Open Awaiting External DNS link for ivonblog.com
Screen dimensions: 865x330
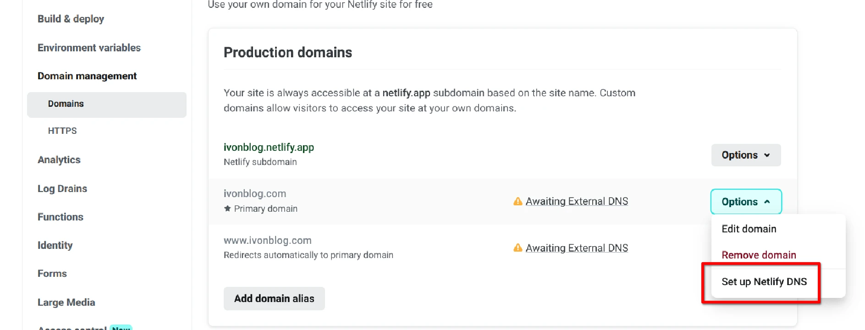point(577,201)
